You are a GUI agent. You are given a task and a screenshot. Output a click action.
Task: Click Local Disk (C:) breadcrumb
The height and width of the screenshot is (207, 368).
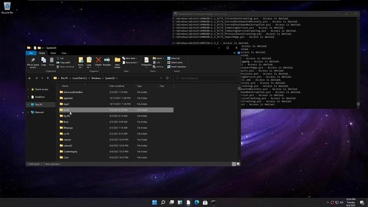coord(79,78)
